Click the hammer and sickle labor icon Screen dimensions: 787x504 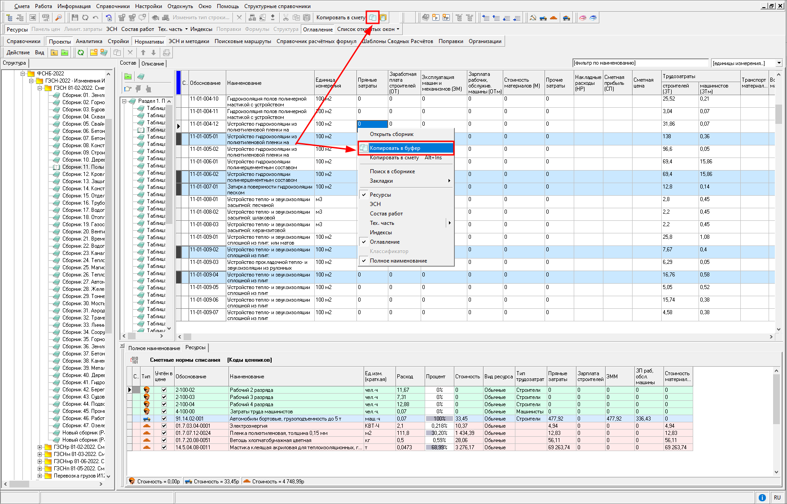533,18
